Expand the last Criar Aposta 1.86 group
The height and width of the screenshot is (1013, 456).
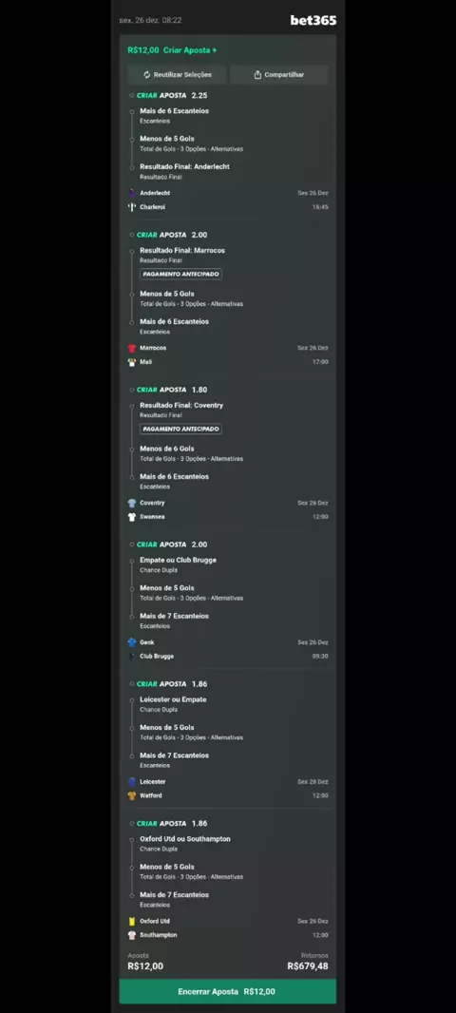(x=132, y=824)
